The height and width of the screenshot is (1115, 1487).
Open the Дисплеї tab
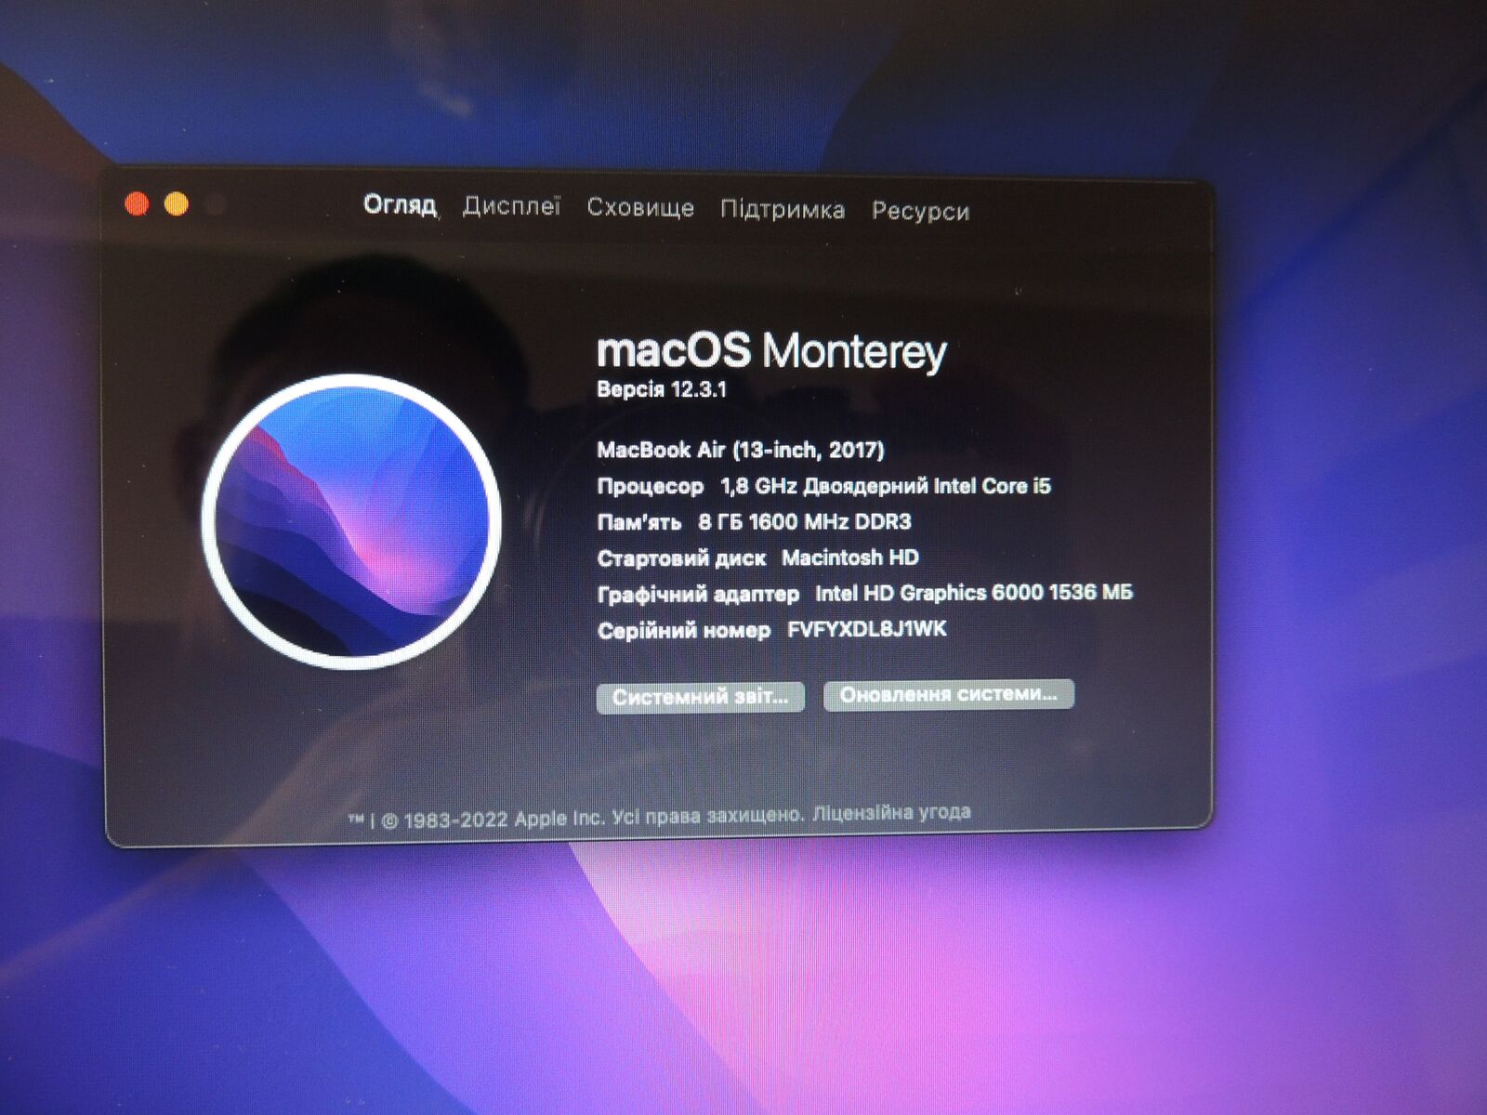[512, 206]
